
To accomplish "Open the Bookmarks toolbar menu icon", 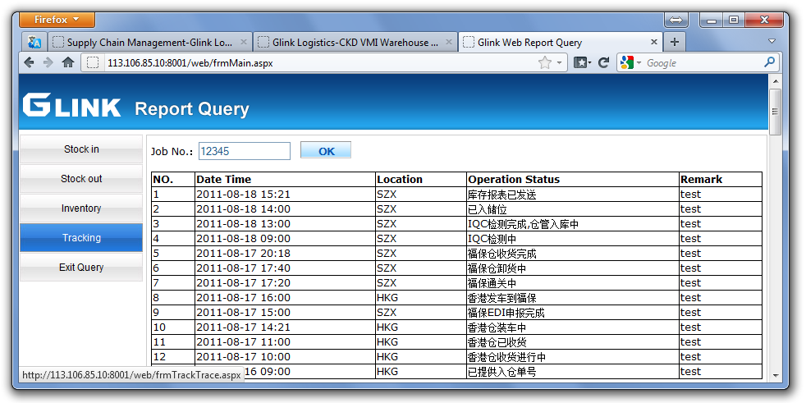I will (582, 62).
